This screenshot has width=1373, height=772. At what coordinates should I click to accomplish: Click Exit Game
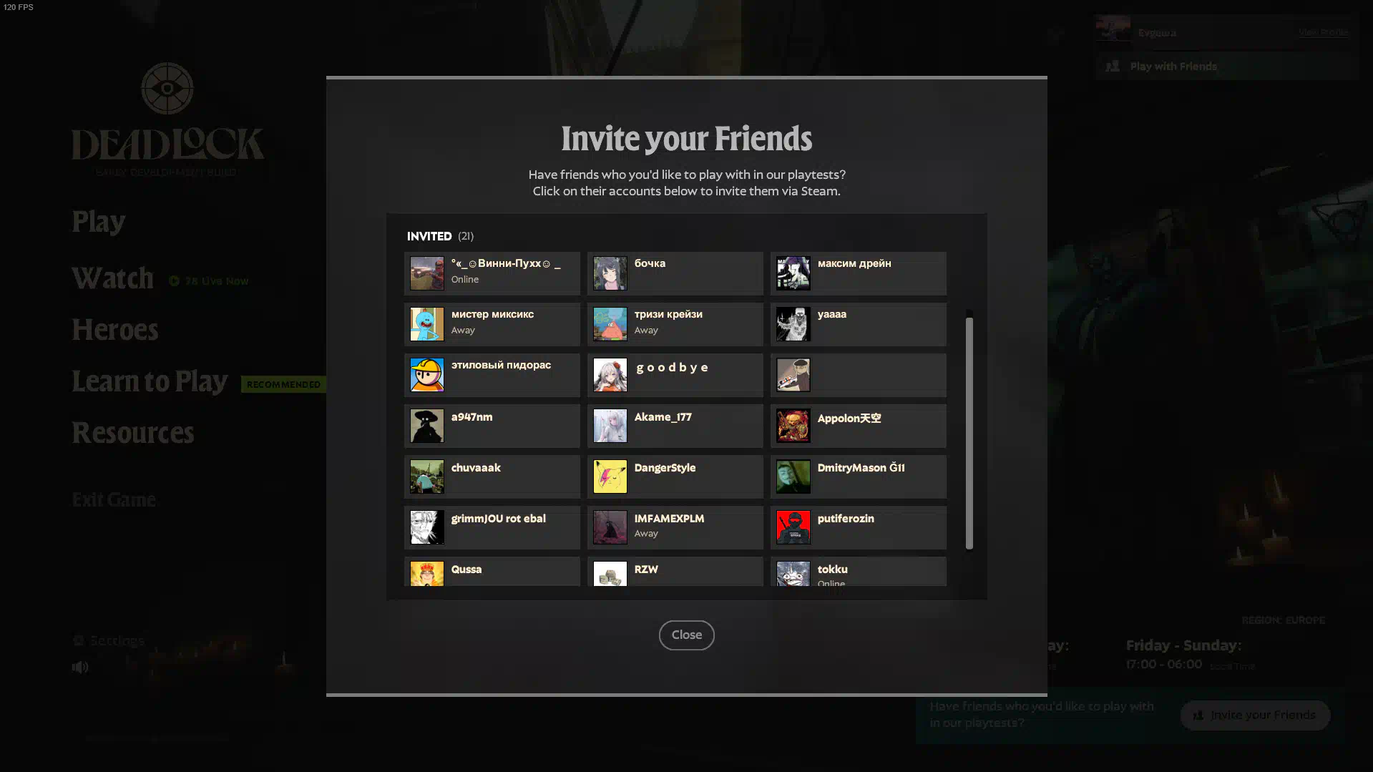[x=113, y=499]
